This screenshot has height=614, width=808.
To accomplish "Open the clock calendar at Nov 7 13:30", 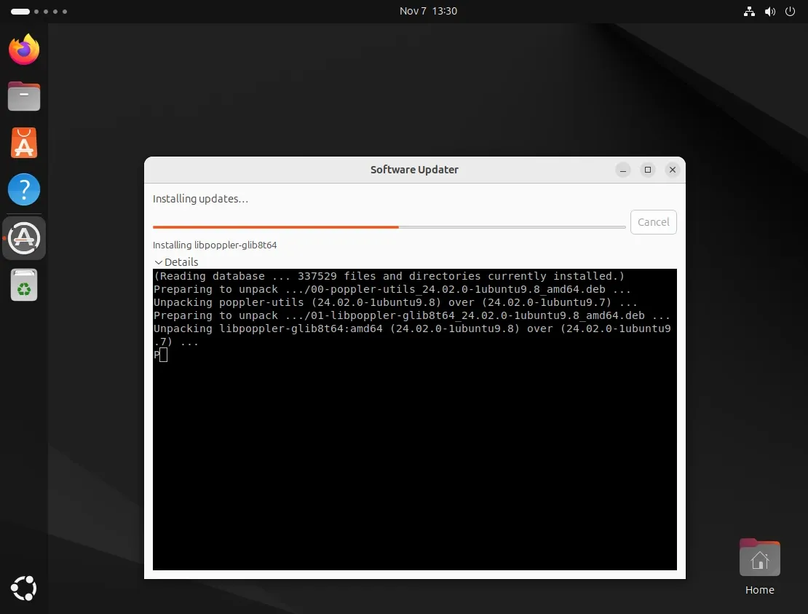I will 428,11.
